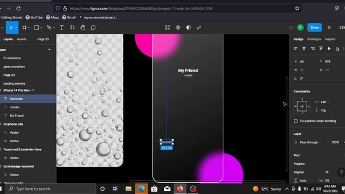The image size is (345, 194).
Task: Open Pen tool options dropdown arrow
Action: (54, 27)
